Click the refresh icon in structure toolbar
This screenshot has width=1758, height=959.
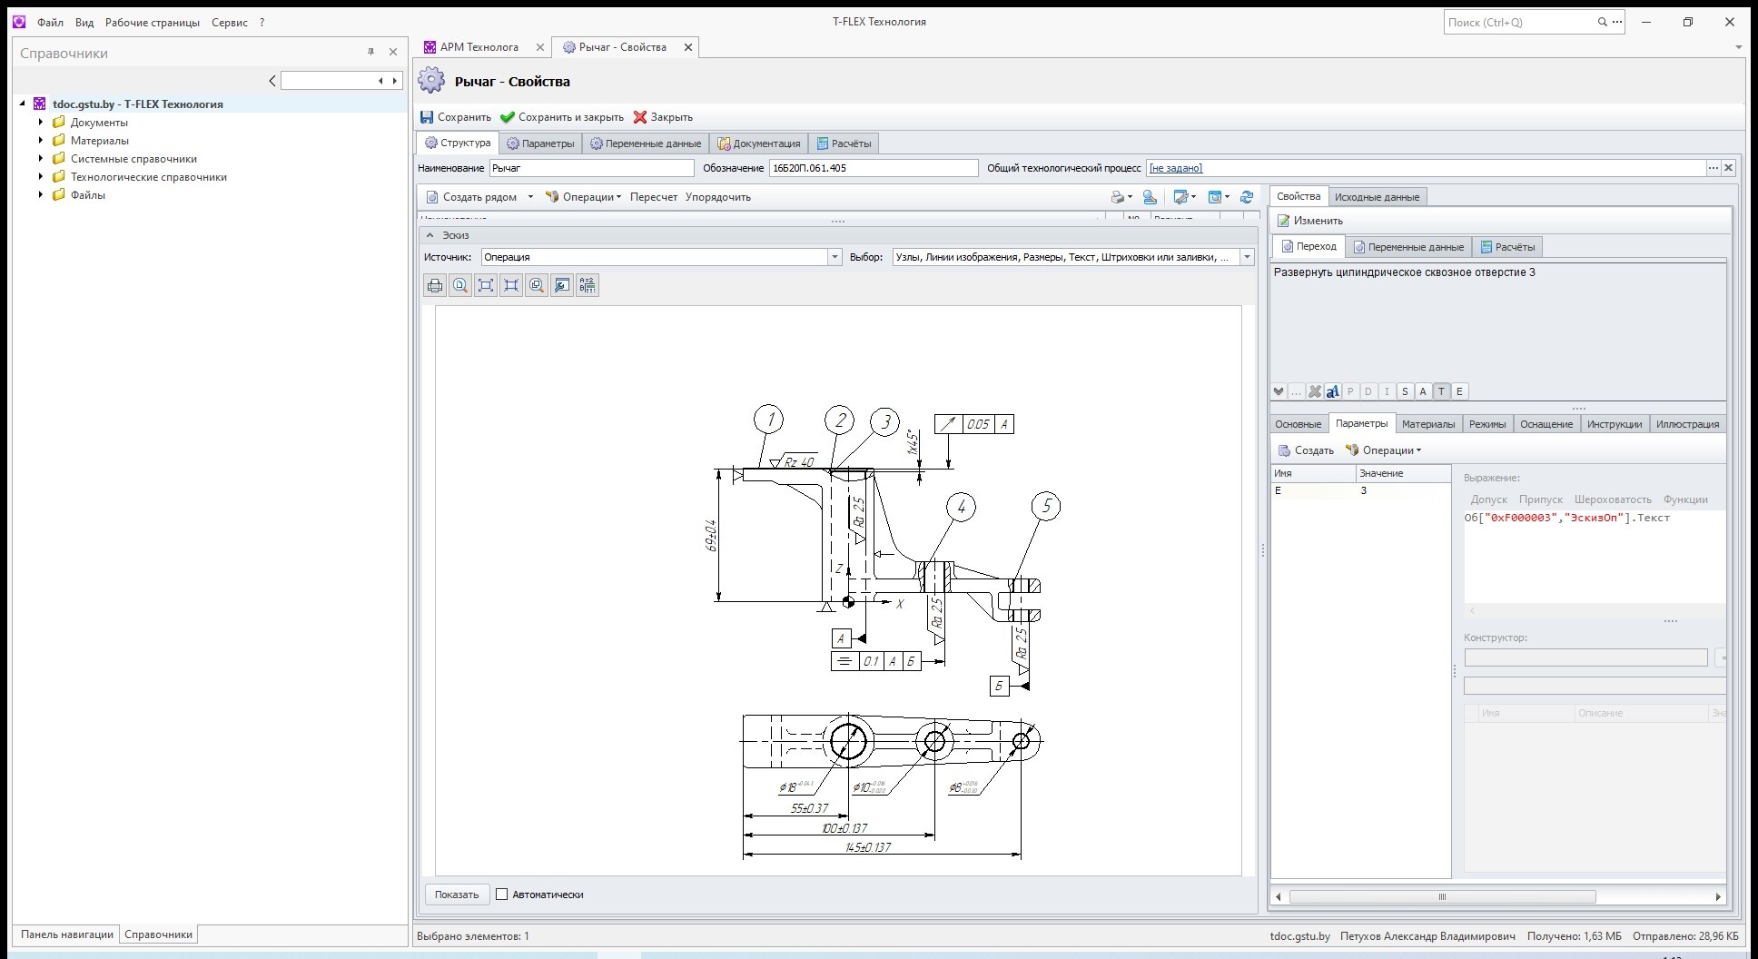point(1247,197)
